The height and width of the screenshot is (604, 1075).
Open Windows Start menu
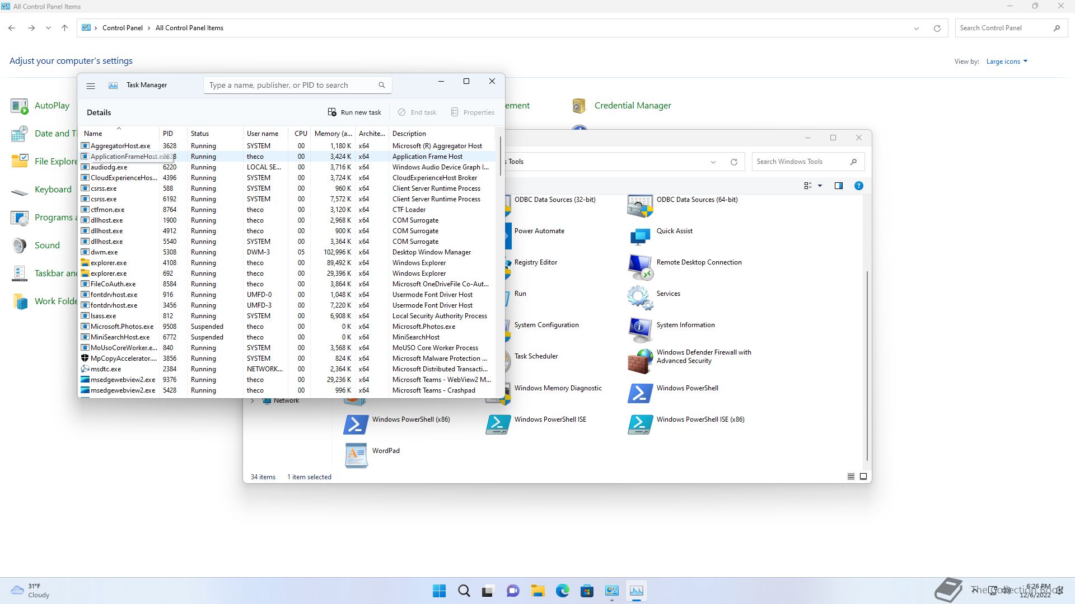coord(440,591)
